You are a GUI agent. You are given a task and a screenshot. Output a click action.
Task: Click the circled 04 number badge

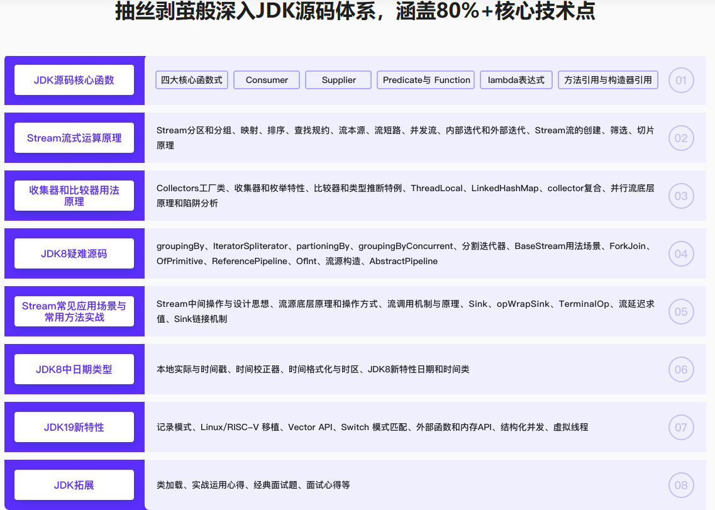(x=681, y=254)
